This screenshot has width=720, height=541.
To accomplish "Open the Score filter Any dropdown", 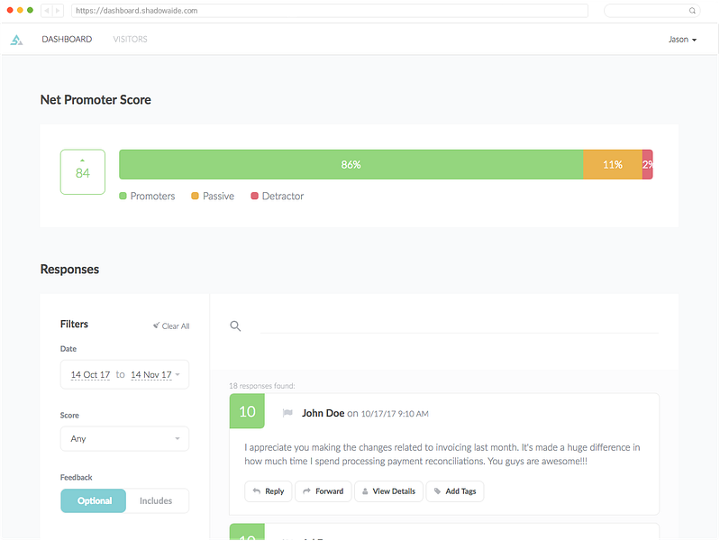I will [x=124, y=438].
